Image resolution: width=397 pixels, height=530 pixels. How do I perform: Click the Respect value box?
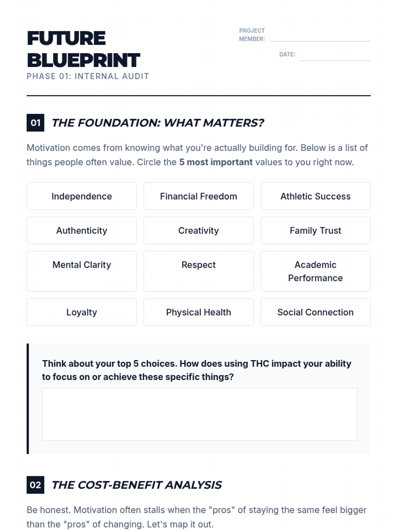click(x=198, y=271)
